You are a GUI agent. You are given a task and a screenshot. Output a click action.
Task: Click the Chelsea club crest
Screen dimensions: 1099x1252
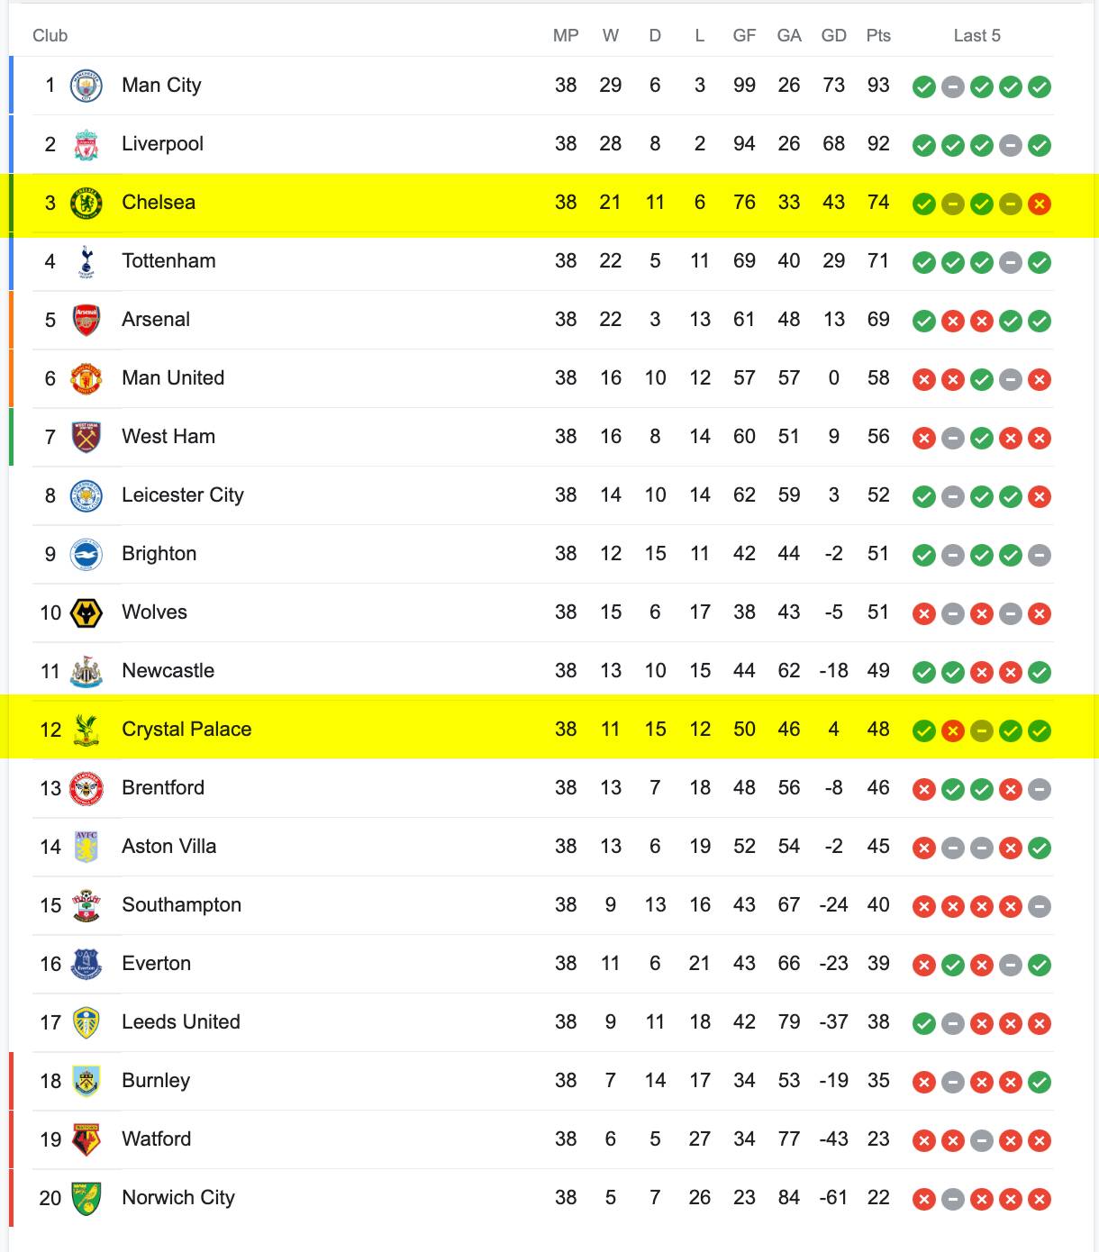[x=86, y=203]
